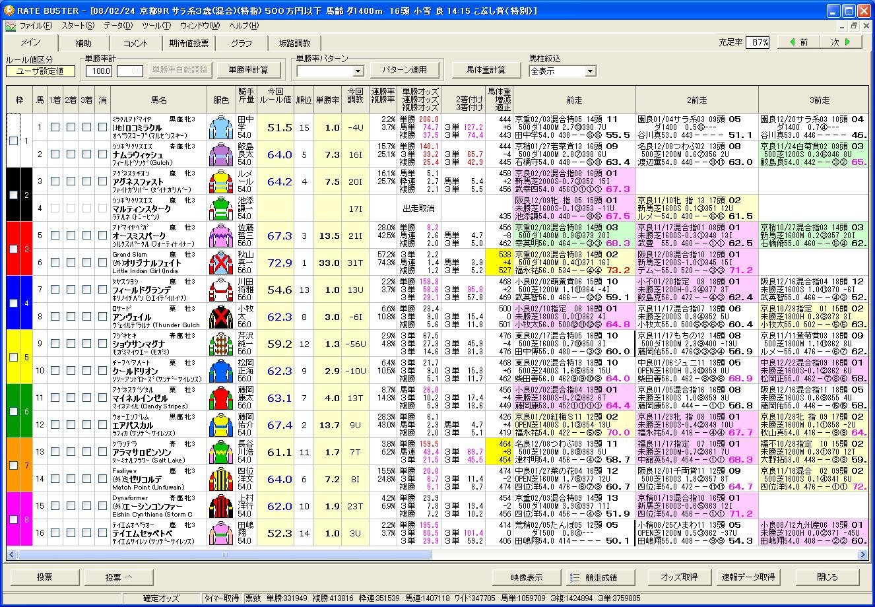Open the ヘルプ(H) menu
The image size is (875, 607).
coord(244,26)
